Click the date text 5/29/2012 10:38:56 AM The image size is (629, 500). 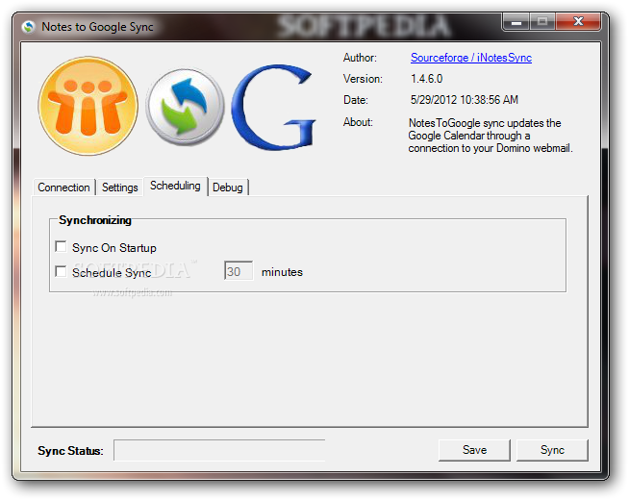(x=465, y=99)
